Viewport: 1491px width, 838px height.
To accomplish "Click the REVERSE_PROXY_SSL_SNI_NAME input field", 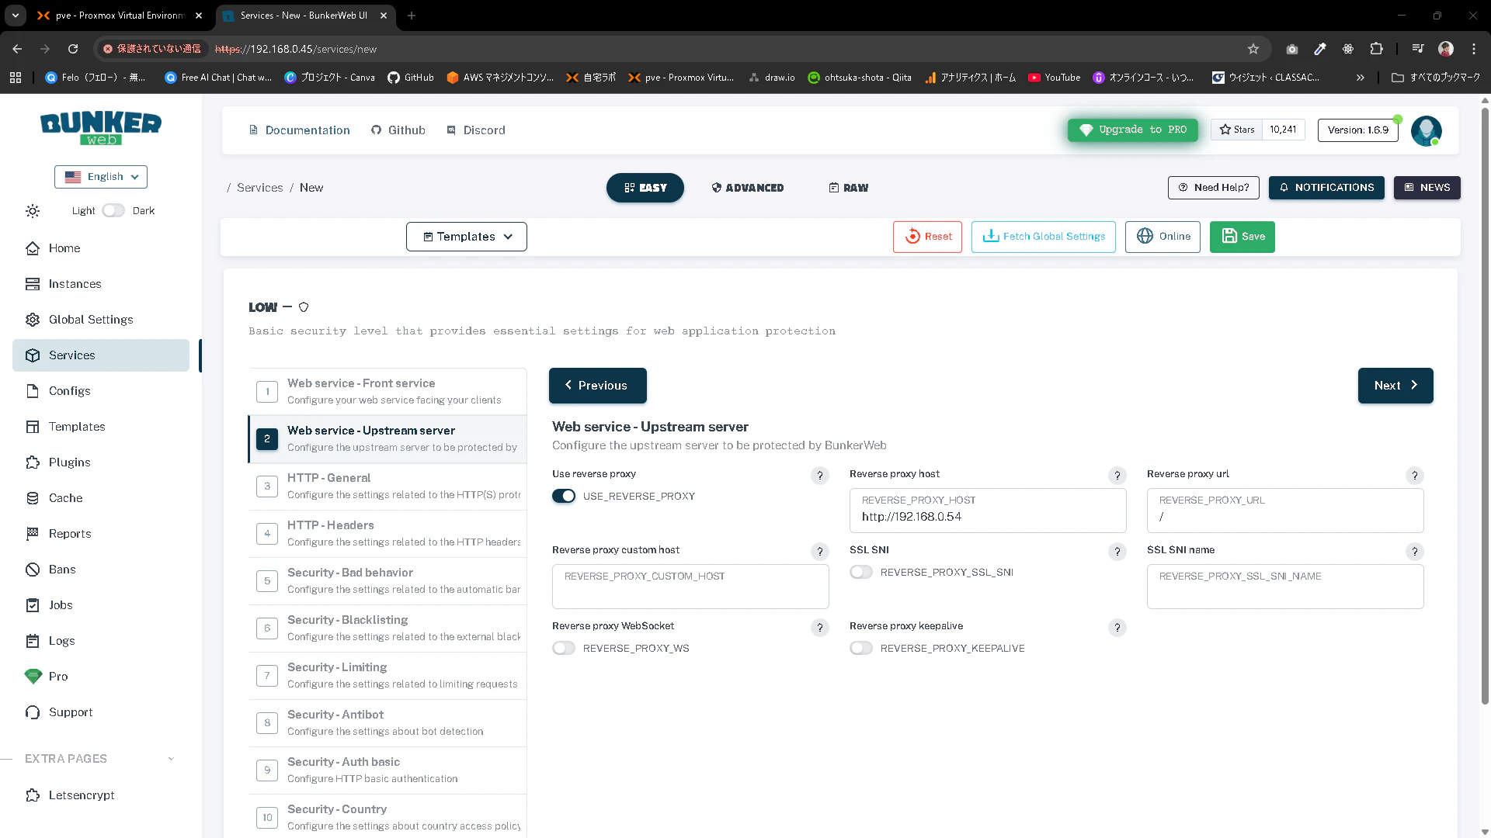I will 1285,587.
